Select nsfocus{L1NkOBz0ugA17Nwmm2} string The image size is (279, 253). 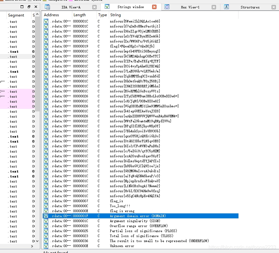tap(135, 186)
